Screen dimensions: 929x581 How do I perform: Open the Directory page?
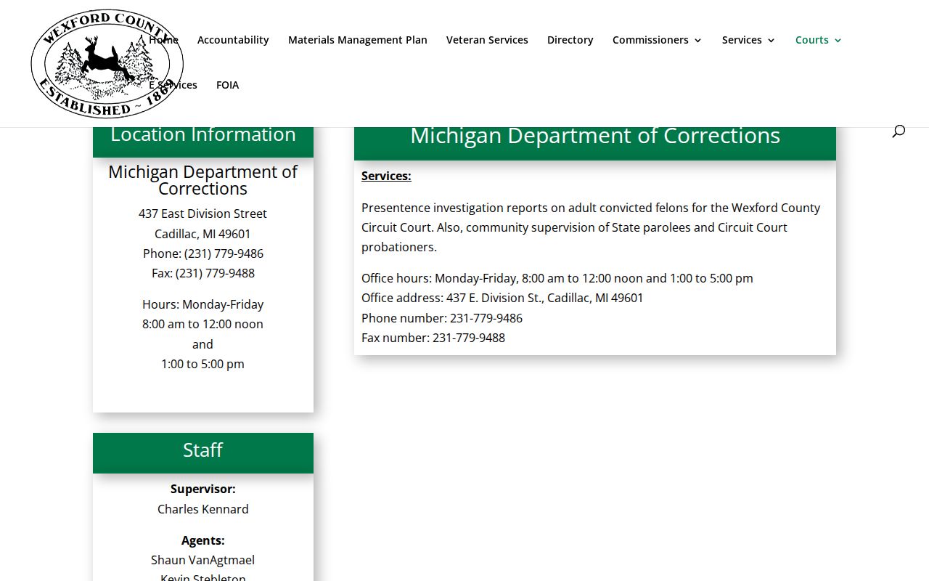(x=570, y=40)
